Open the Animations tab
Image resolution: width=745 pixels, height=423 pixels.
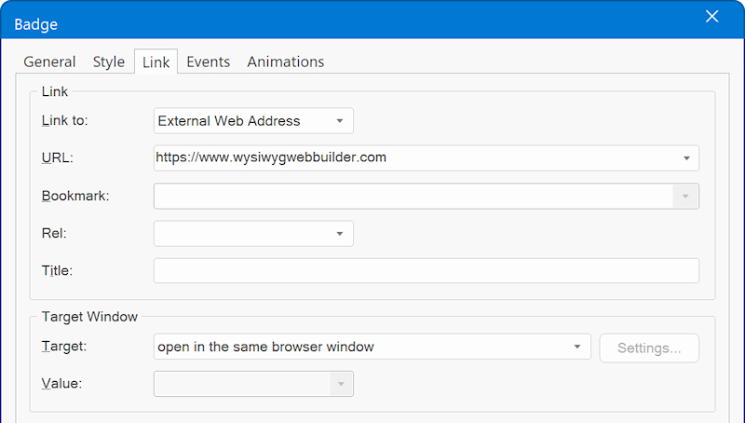coord(286,61)
